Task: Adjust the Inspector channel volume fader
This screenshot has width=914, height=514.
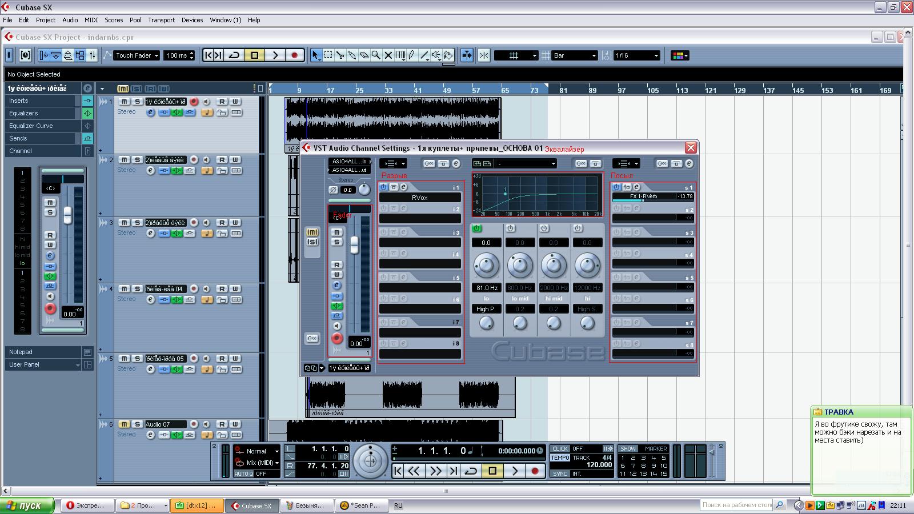Action: pos(67,215)
